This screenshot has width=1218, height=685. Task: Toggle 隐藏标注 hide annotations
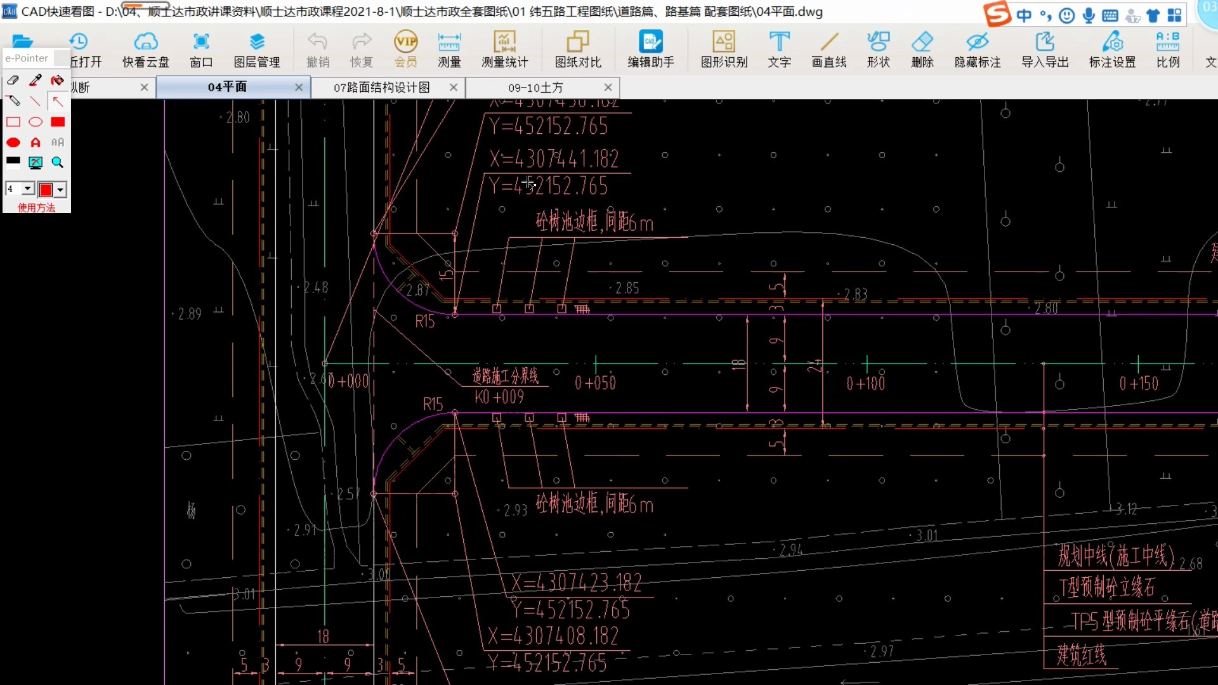click(x=978, y=49)
